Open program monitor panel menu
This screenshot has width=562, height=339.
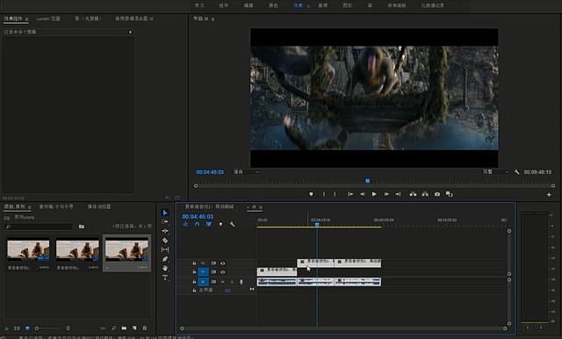click(213, 18)
